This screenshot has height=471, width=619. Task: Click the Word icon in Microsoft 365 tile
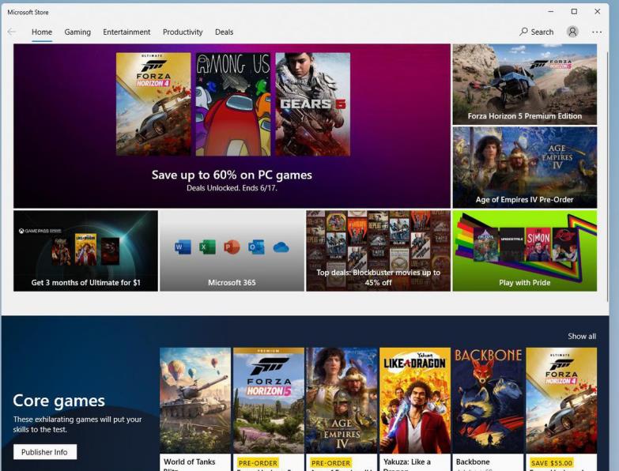click(183, 247)
